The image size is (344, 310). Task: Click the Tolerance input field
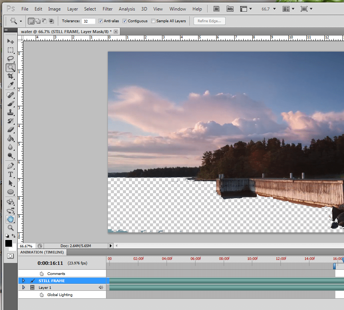(x=88, y=21)
